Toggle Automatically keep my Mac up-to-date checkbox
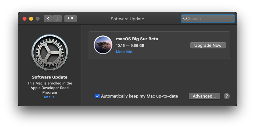The height and width of the screenshot is (130, 255). [97, 96]
